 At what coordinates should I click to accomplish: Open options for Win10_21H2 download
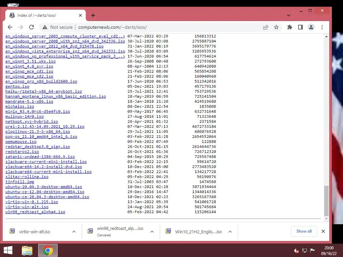[230, 232]
